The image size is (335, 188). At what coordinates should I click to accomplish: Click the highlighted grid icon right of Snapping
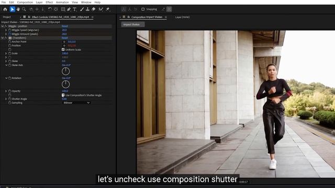coord(169,9)
